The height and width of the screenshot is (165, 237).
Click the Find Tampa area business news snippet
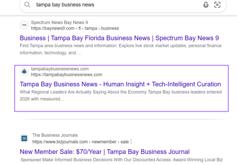tap(121, 49)
